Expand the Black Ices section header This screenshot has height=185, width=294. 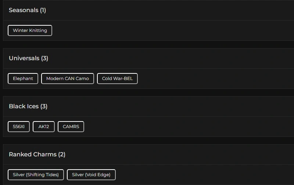pyautogui.click(x=24, y=106)
